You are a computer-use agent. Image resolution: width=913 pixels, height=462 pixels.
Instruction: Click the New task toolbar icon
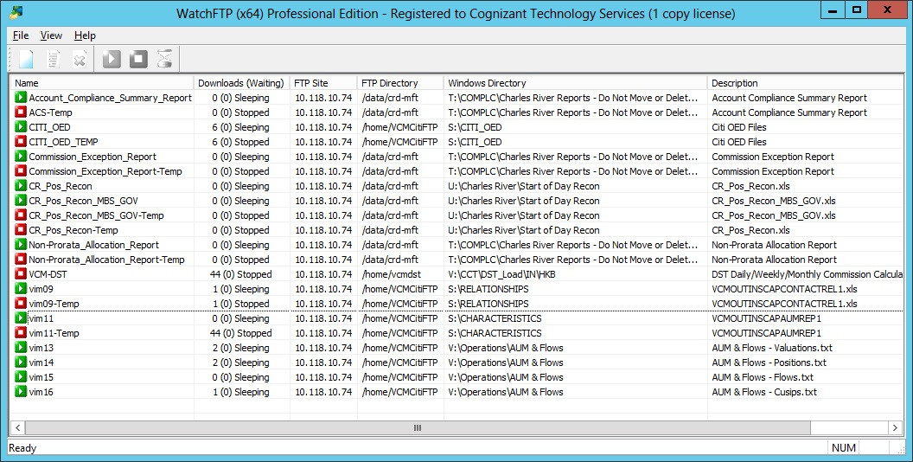pyautogui.click(x=26, y=59)
